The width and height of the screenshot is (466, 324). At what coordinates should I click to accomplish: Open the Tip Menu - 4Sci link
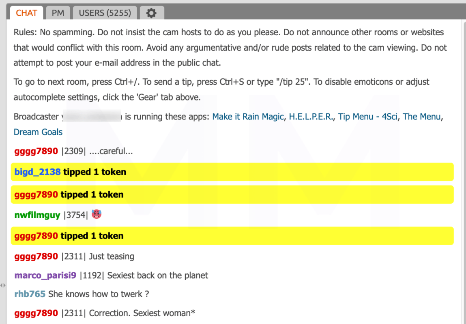(367, 117)
